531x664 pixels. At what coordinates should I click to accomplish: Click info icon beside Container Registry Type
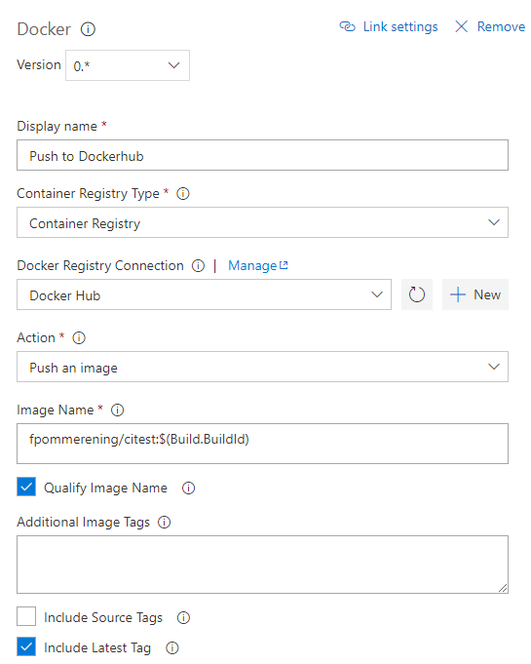183,193
